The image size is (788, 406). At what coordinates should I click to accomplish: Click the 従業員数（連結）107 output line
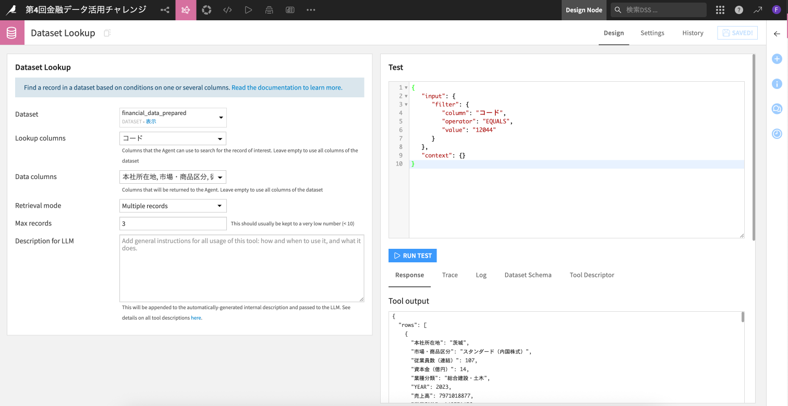(444, 360)
